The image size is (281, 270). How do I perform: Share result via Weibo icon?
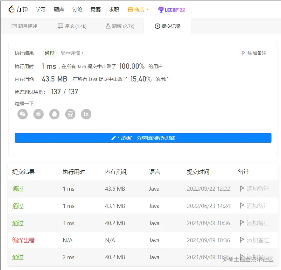click(39, 114)
